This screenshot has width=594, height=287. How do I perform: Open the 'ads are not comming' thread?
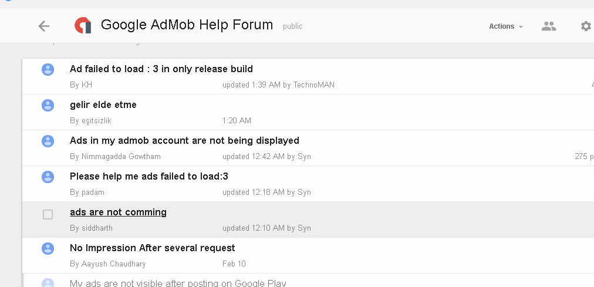coord(118,212)
